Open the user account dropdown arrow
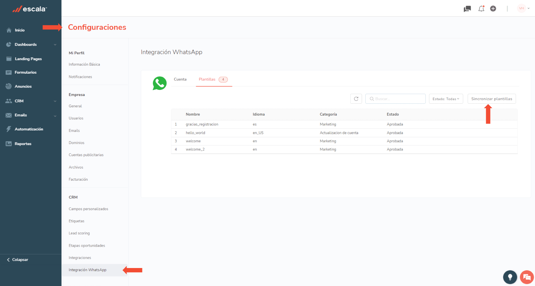Viewport: 535px width, 286px height. click(x=529, y=8)
